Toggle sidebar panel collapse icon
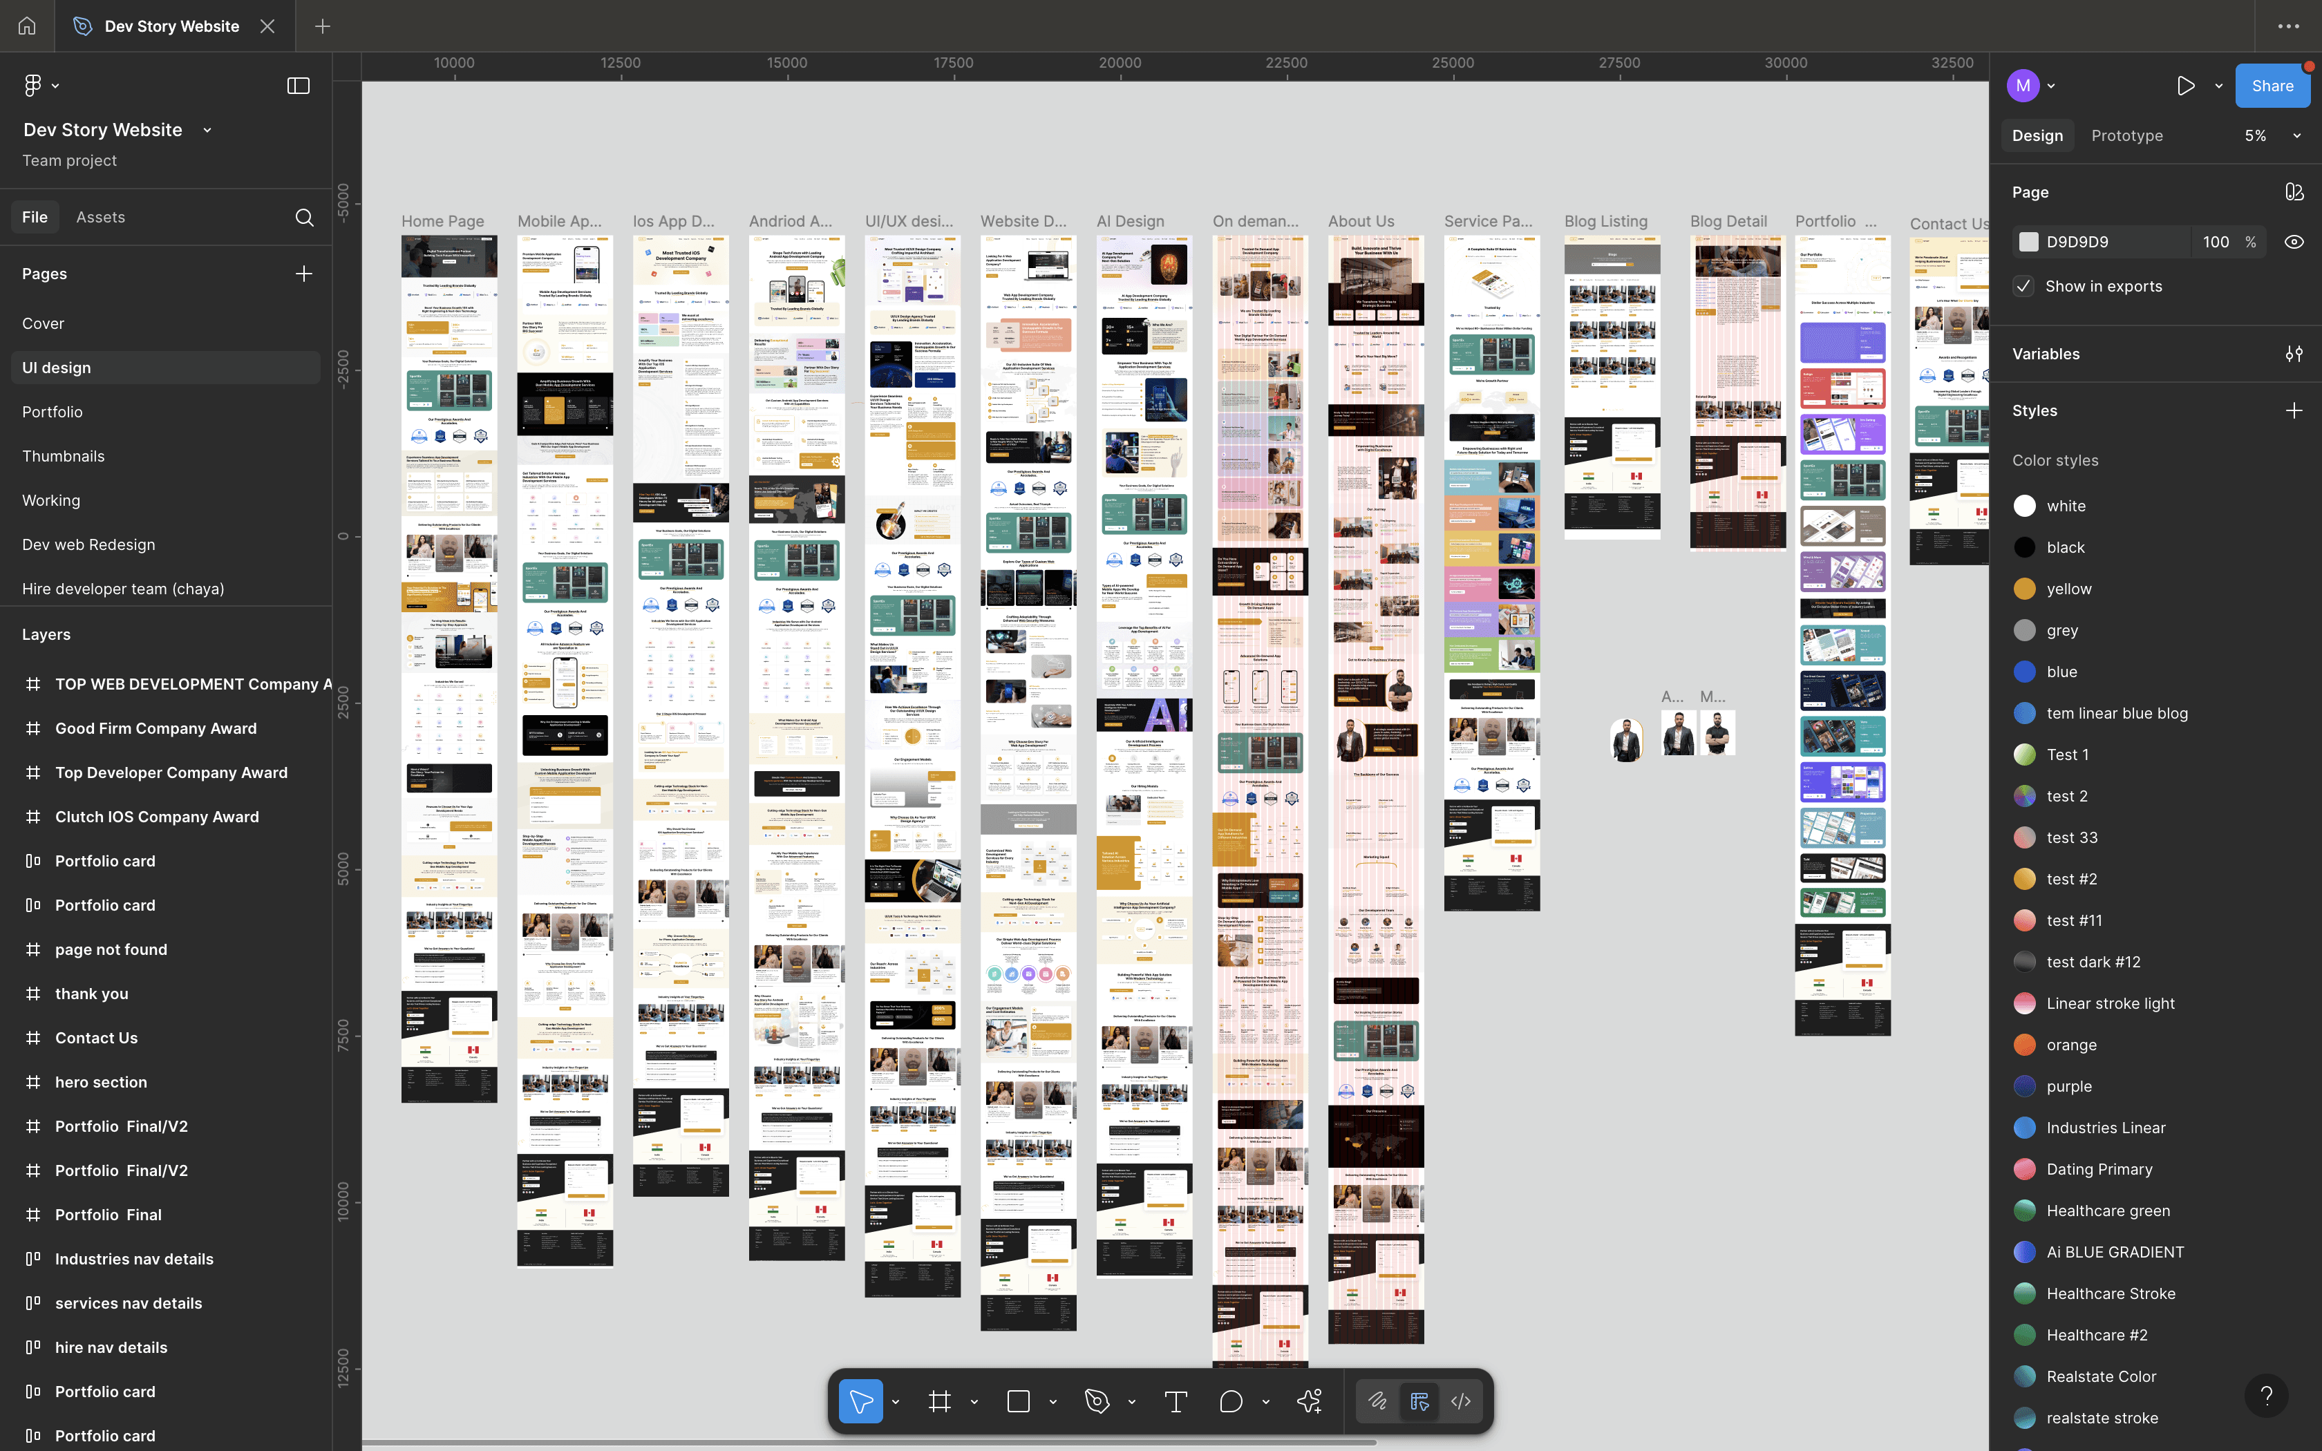2322x1451 pixels. tap(299, 86)
